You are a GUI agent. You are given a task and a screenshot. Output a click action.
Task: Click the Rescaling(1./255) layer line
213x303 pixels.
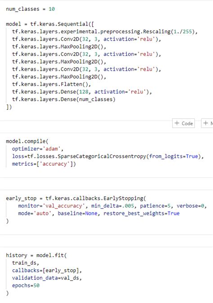pyautogui.click(x=105, y=32)
